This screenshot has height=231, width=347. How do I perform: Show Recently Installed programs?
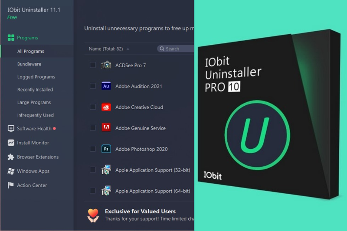[35, 90]
